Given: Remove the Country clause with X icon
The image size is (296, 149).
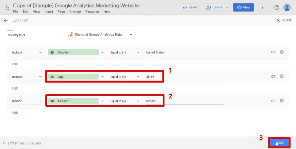Looking at the screenshot, I should coord(282,52).
